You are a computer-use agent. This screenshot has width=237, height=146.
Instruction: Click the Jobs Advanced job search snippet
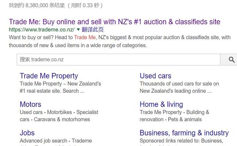coord(56,141)
